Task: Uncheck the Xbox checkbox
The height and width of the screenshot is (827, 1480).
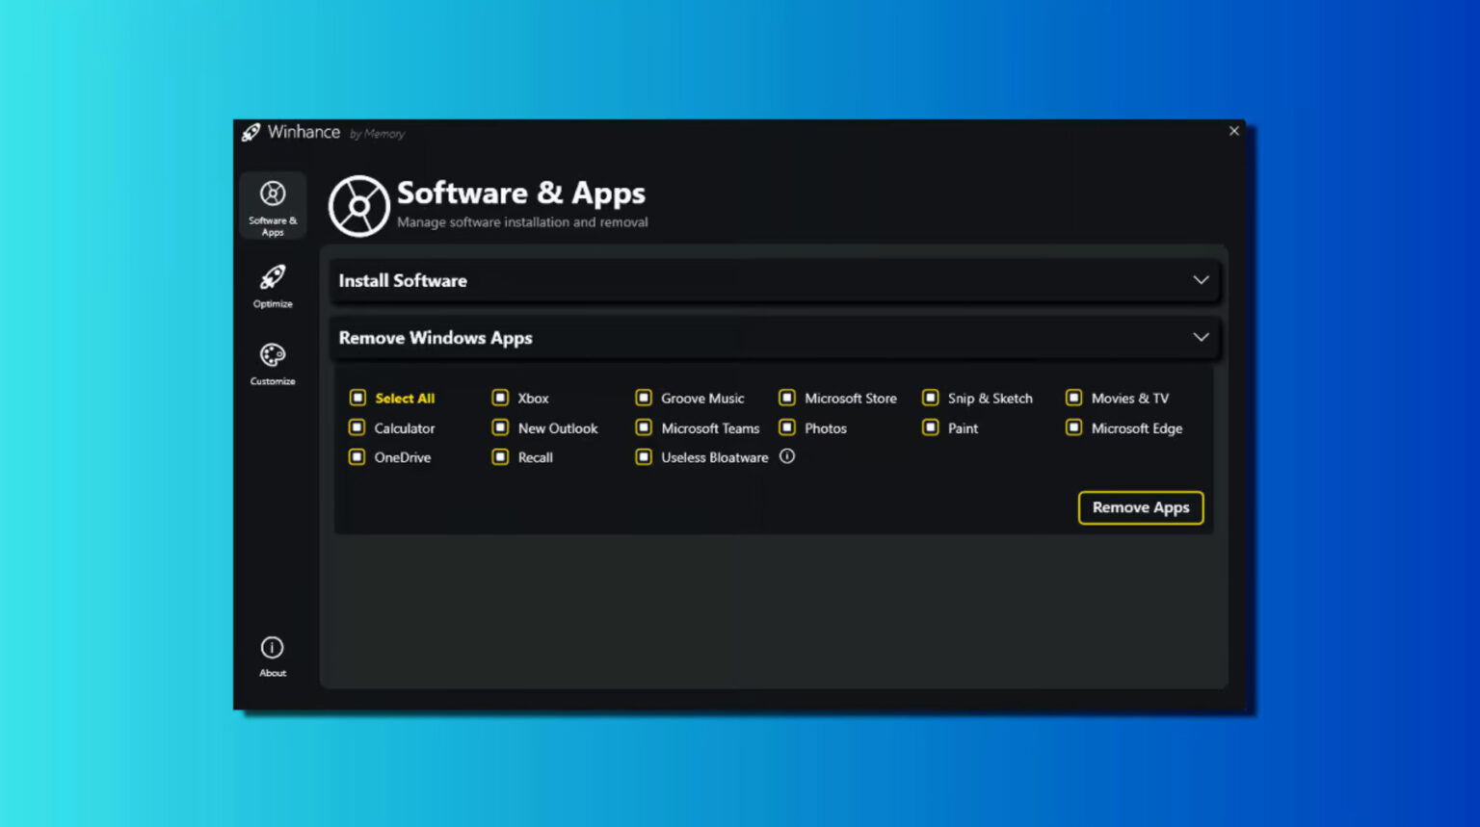Action: click(500, 397)
